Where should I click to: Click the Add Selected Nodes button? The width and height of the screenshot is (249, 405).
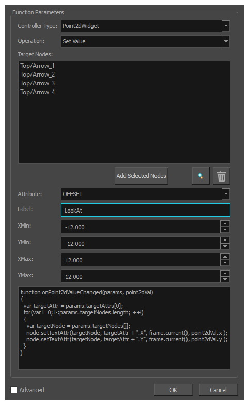tap(141, 176)
